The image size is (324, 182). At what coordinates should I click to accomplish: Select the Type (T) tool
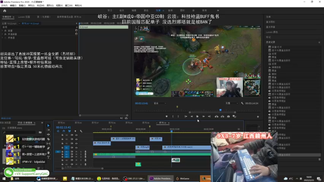pos(48,157)
